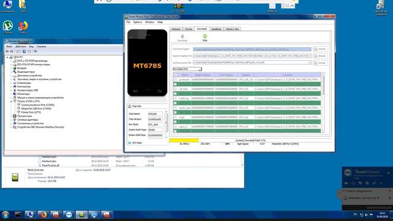The width and height of the screenshot is (393, 221).
Task: Open the Action menu in Device Manager
Action: tap(20, 47)
